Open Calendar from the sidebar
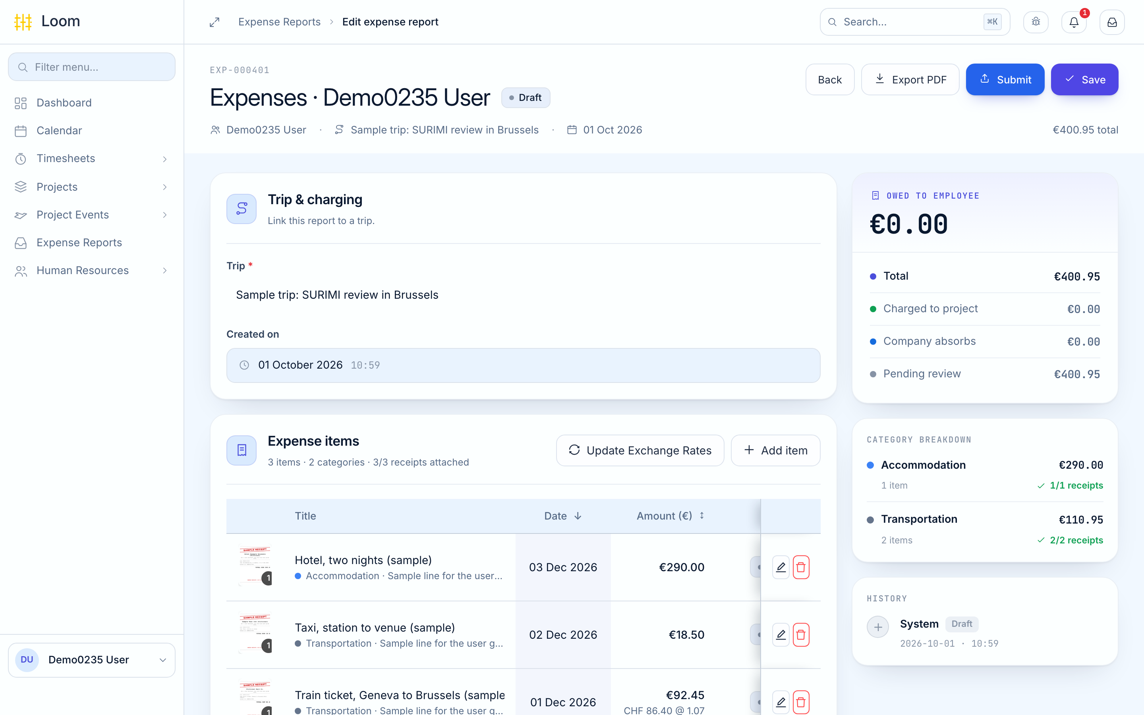1144x715 pixels. [92, 131]
